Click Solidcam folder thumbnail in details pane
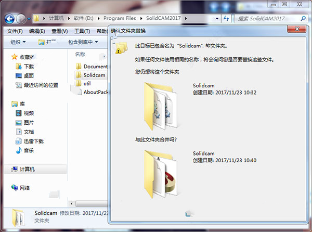 pos(18,218)
